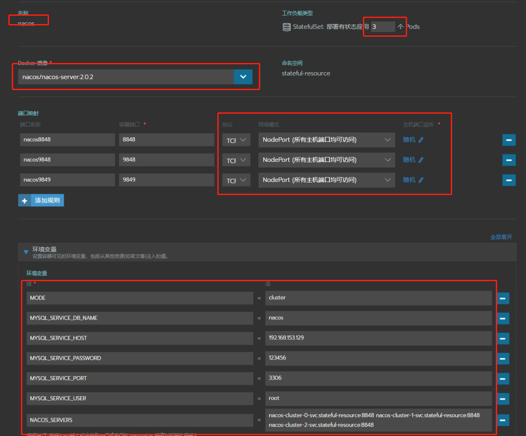
Task: Focus the MYSQL_SERVICE_USER key field
Action: tap(140, 399)
